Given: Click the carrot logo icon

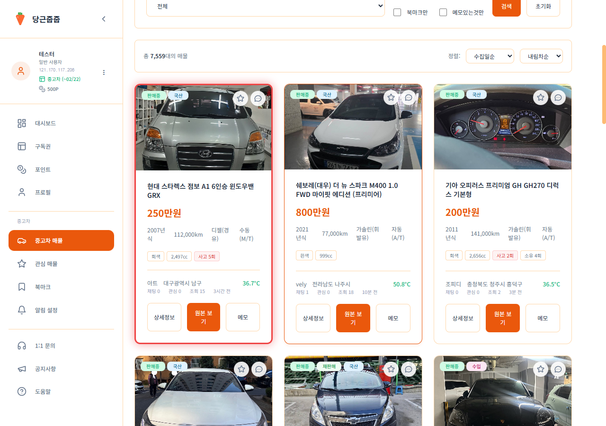Looking at the screenshot, I should pos(20,19).
